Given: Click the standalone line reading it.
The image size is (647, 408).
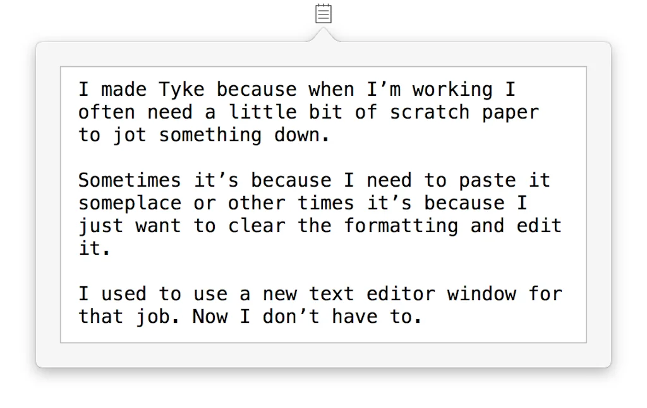Looking at the screenshot, I should [x=92, y=248].
